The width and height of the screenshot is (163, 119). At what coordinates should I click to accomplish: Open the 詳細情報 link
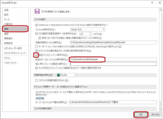click(x=40, y=98)
